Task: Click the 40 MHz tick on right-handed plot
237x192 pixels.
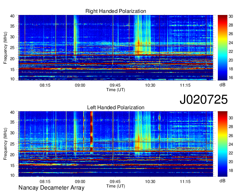Action: coord(12,16)
